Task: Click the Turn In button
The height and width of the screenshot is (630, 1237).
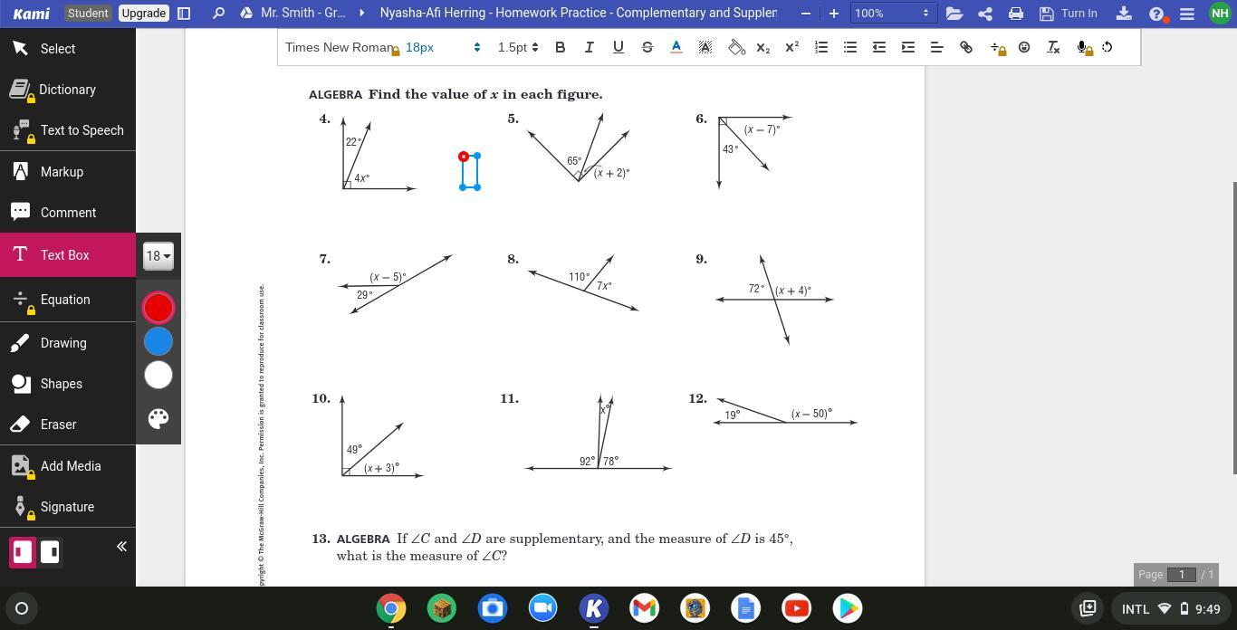Action: (1069, 14)
